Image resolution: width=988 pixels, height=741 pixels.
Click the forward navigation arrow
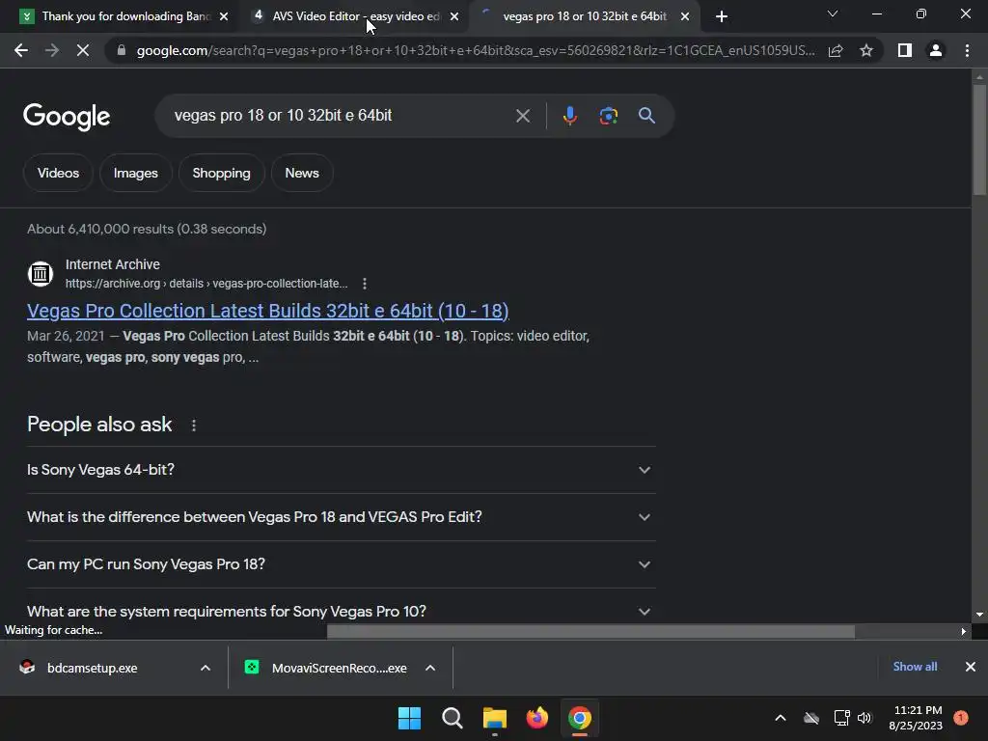(52, 50)
